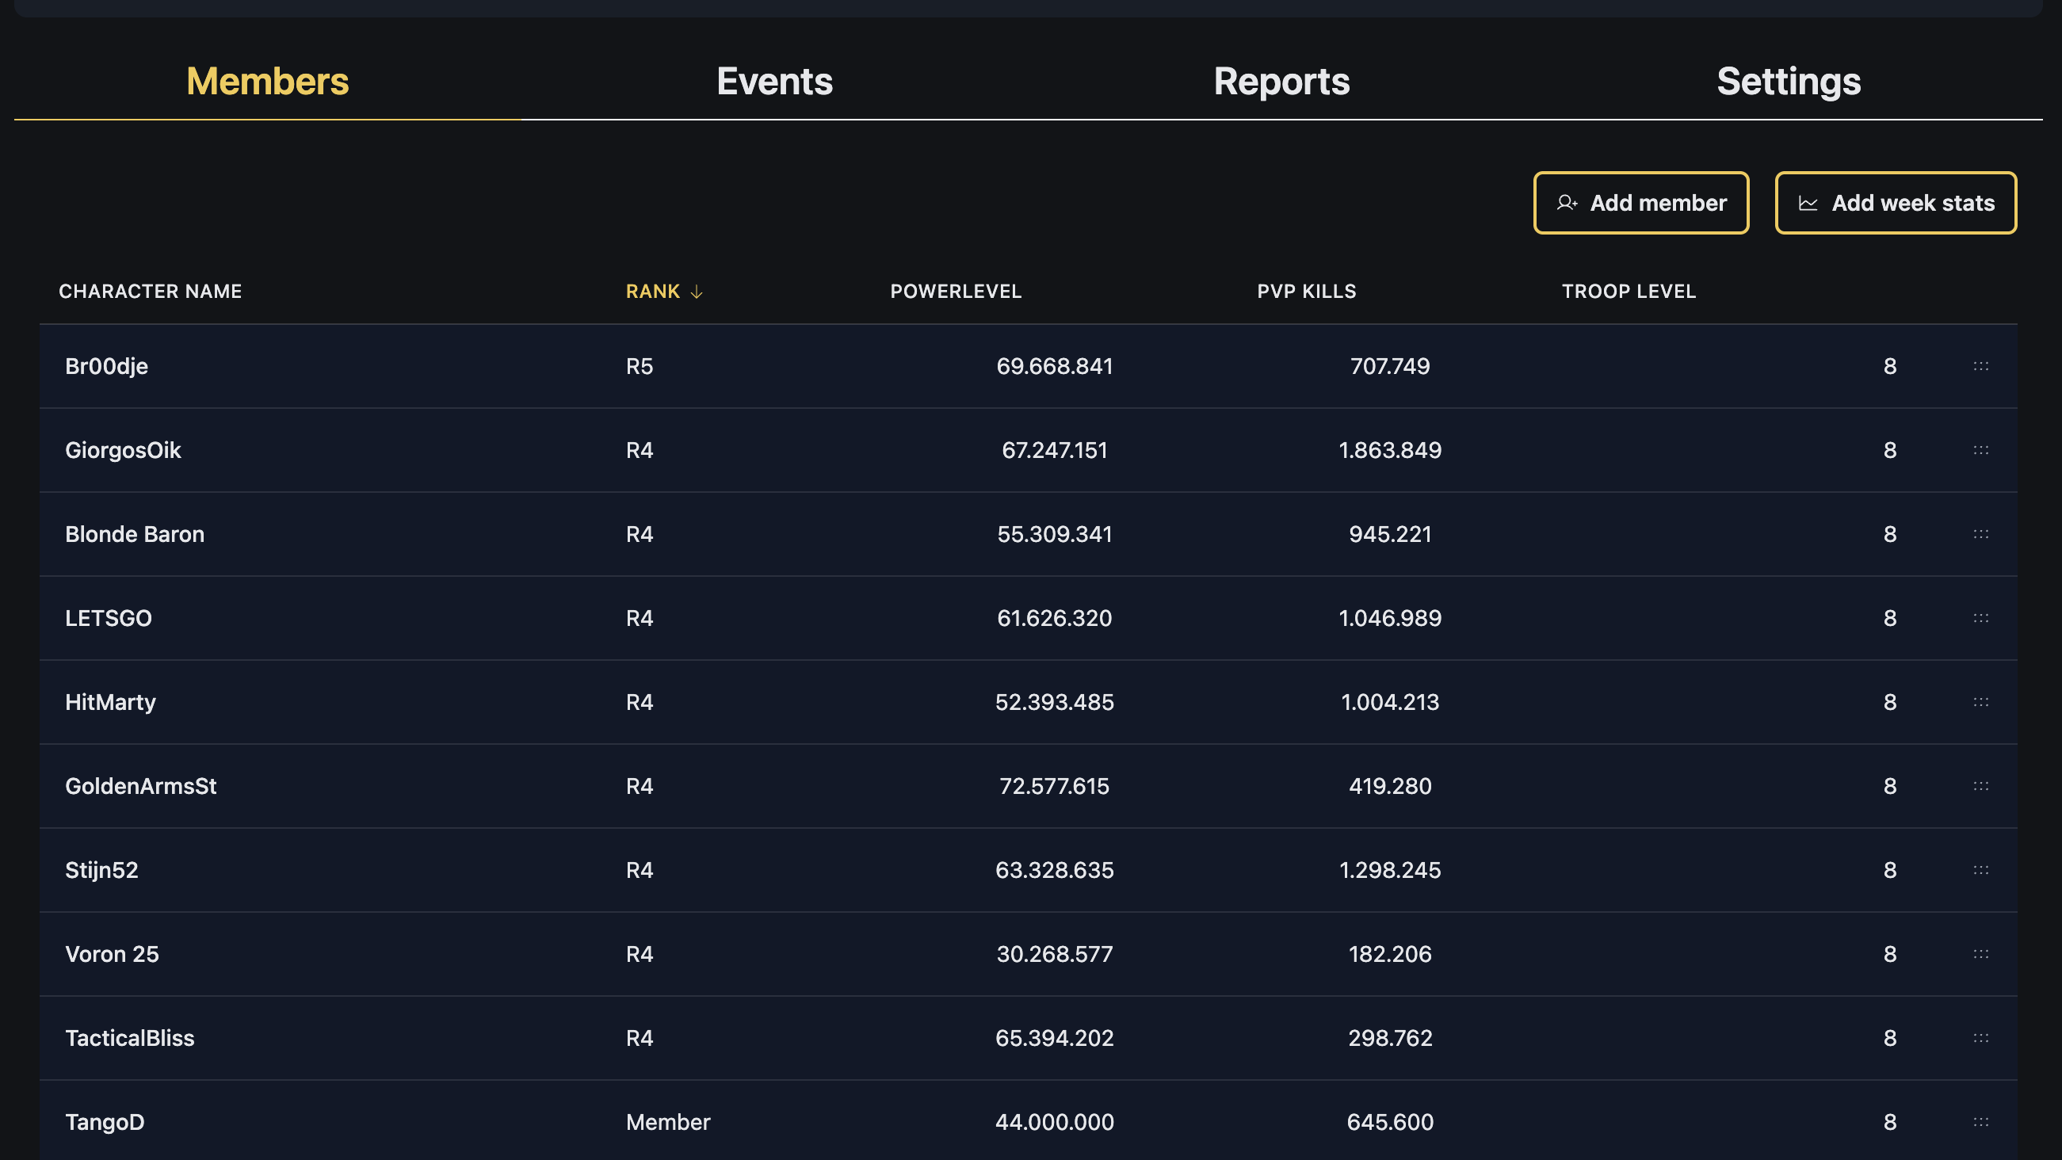Open the options menu for TangoD
Viewport: 2062px width, 1160px height.
point(1981,1123)
